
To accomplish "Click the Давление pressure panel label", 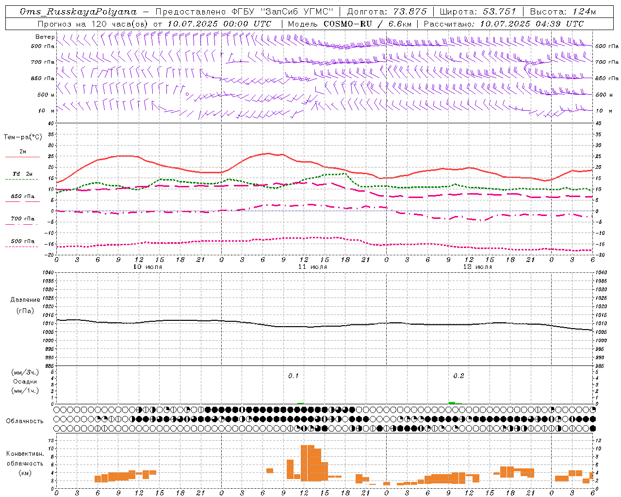I will (x=25, y=300).
